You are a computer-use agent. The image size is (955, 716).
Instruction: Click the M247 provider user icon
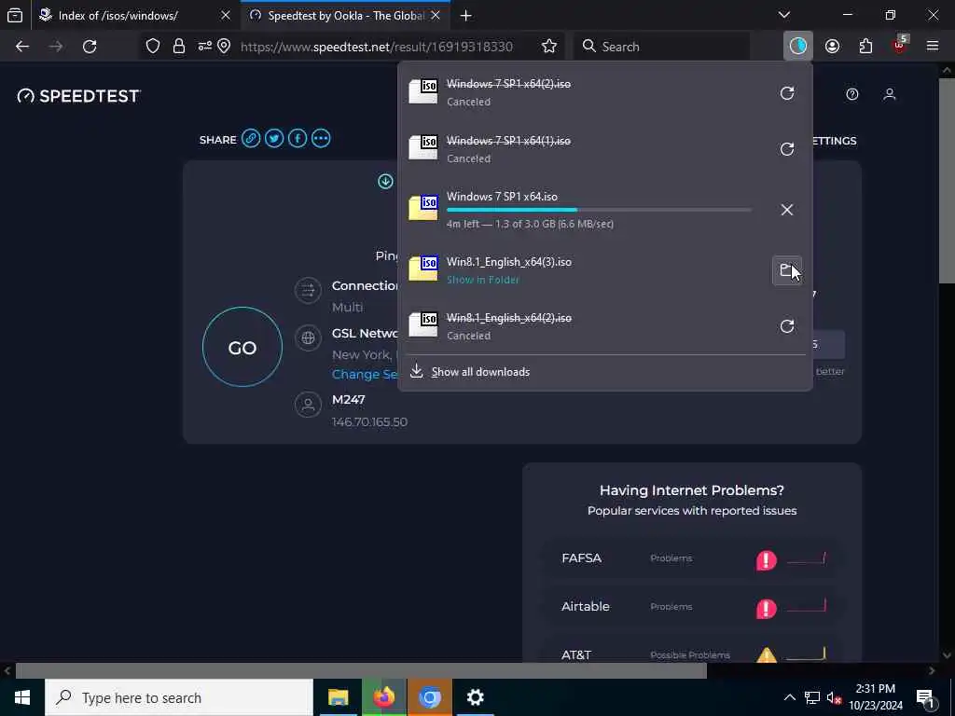tap(308, 405)
